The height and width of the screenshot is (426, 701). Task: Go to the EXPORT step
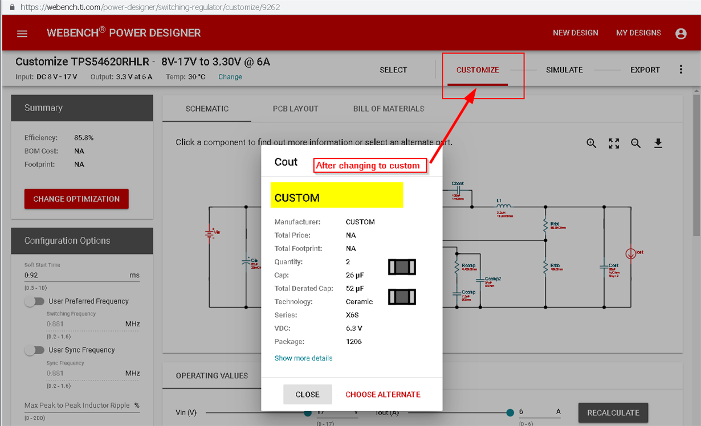tap(645, 70)
